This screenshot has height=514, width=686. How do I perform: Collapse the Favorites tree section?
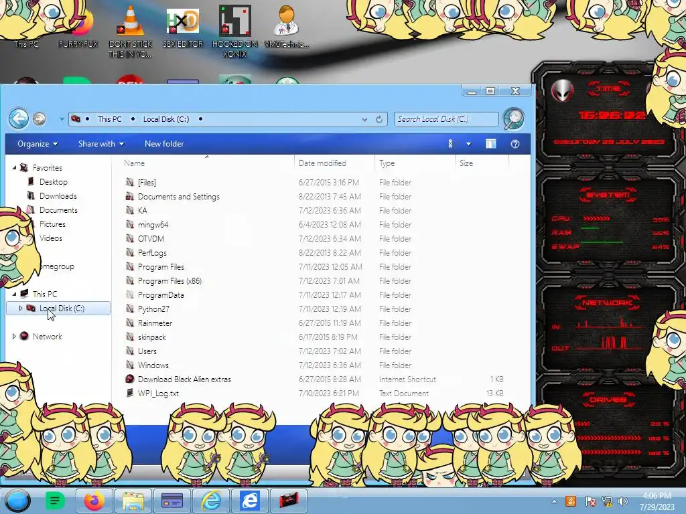(14, 167)
